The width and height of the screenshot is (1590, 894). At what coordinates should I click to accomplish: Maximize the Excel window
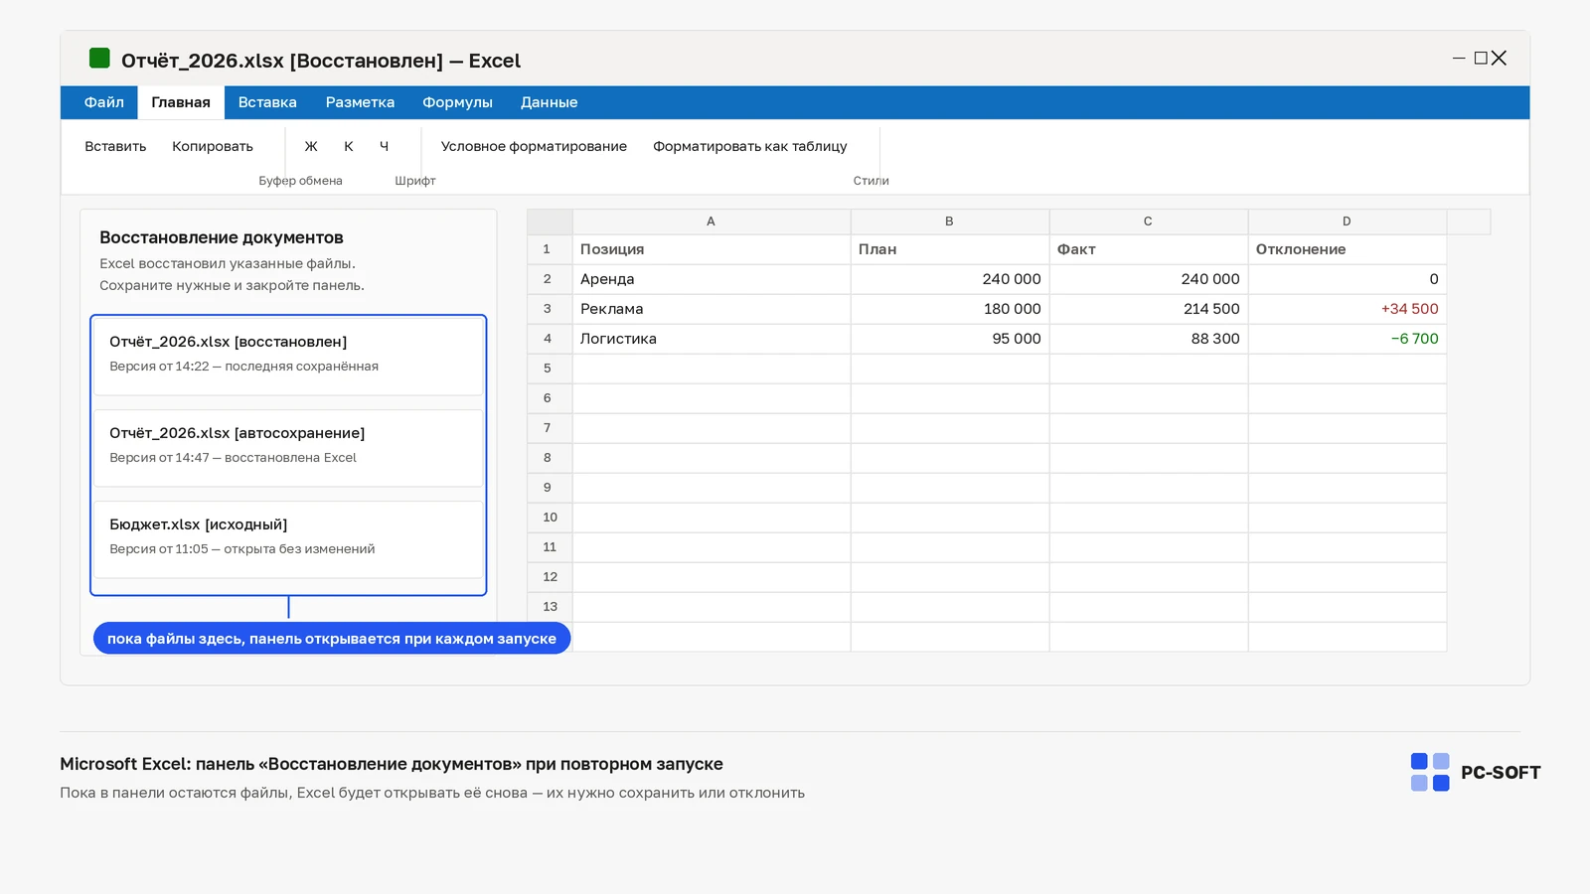[x=1481, y=59]
